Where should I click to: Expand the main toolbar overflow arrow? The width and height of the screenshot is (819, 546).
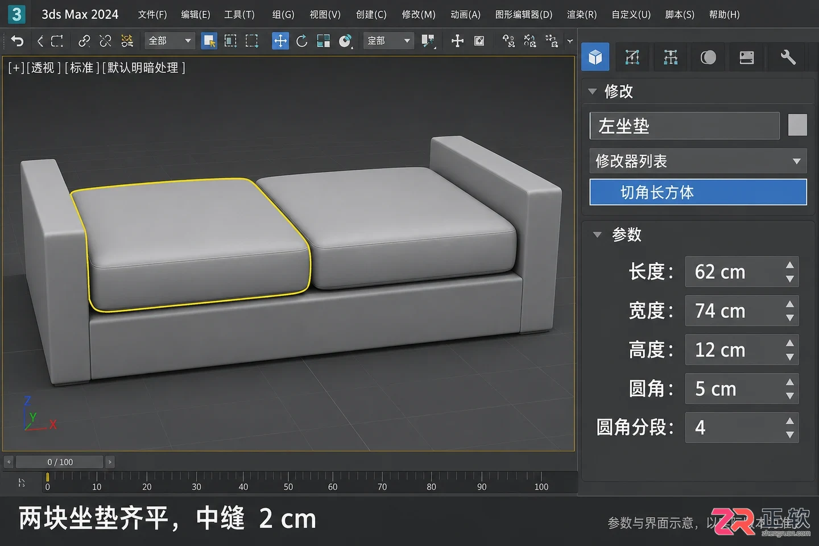(570, 41)
